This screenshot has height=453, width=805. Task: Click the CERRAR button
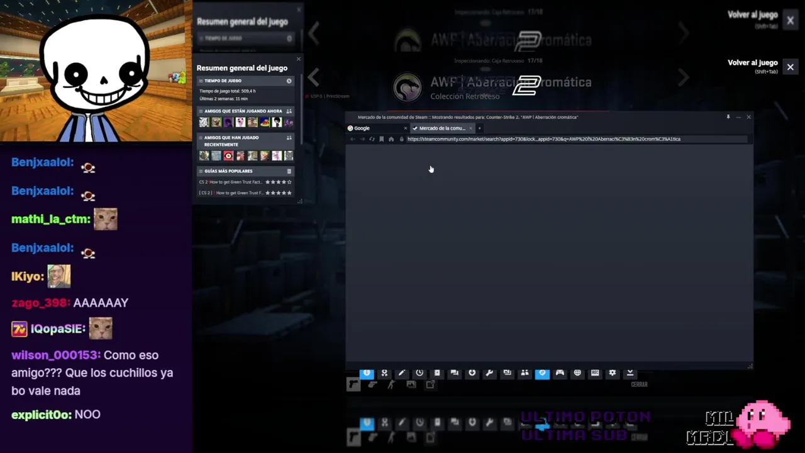[x=639, y=384]
